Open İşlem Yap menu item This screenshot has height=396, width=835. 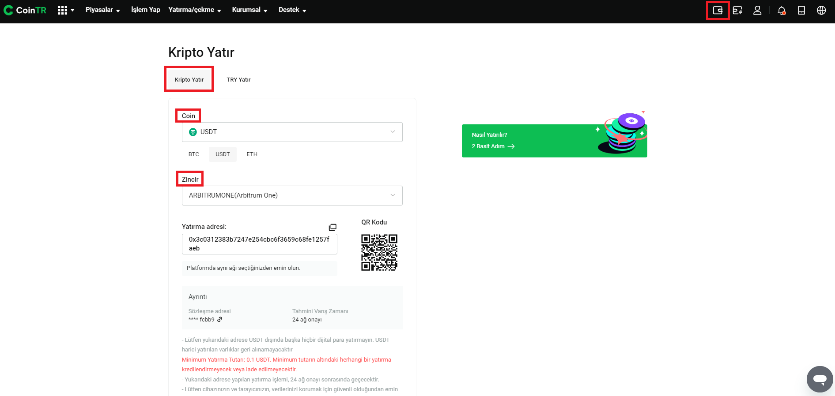pos(146,10)
